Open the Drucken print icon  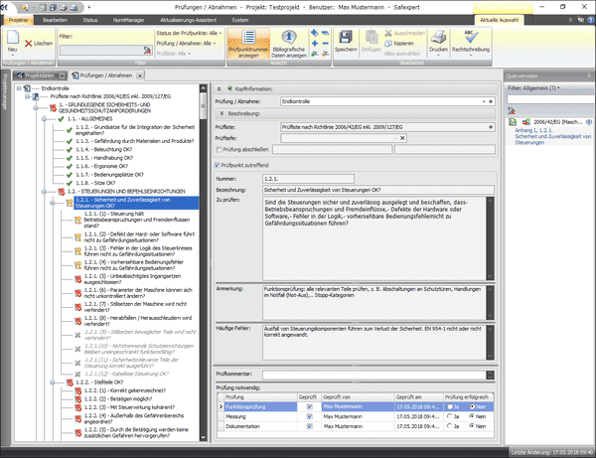438,40
